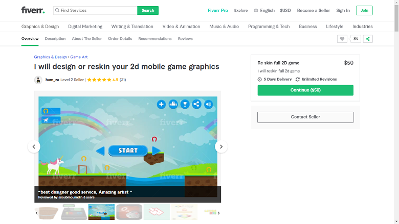Open Digital Marketing category menu

coord(85,27)
